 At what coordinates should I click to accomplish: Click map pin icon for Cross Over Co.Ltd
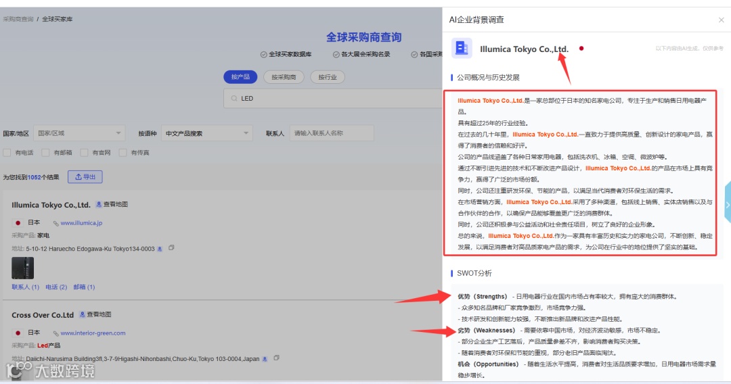pyautogui.click(x=82, y=314)
